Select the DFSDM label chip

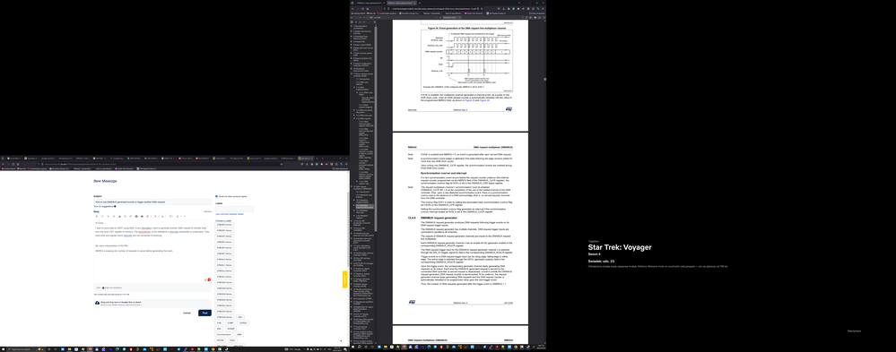pos(231,329)
